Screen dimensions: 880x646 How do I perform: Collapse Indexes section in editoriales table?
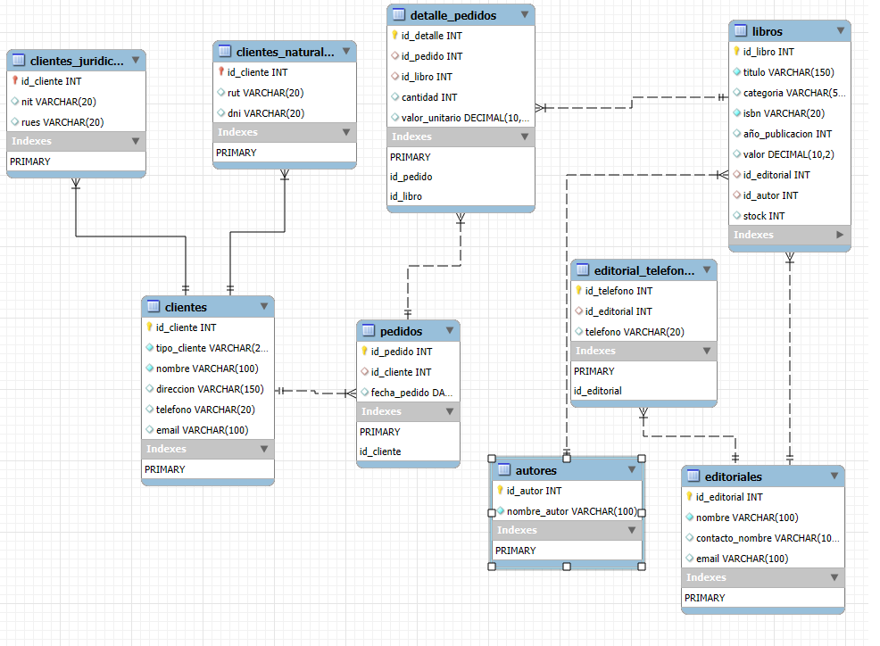[x=834, y=577]
